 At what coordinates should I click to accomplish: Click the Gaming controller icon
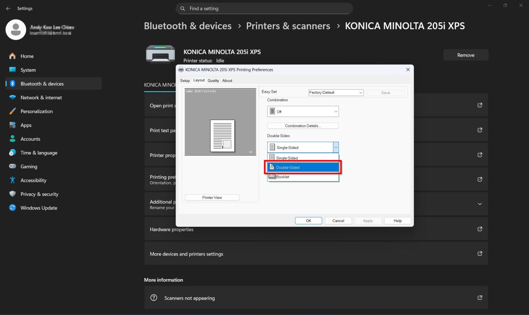point(12,166)
